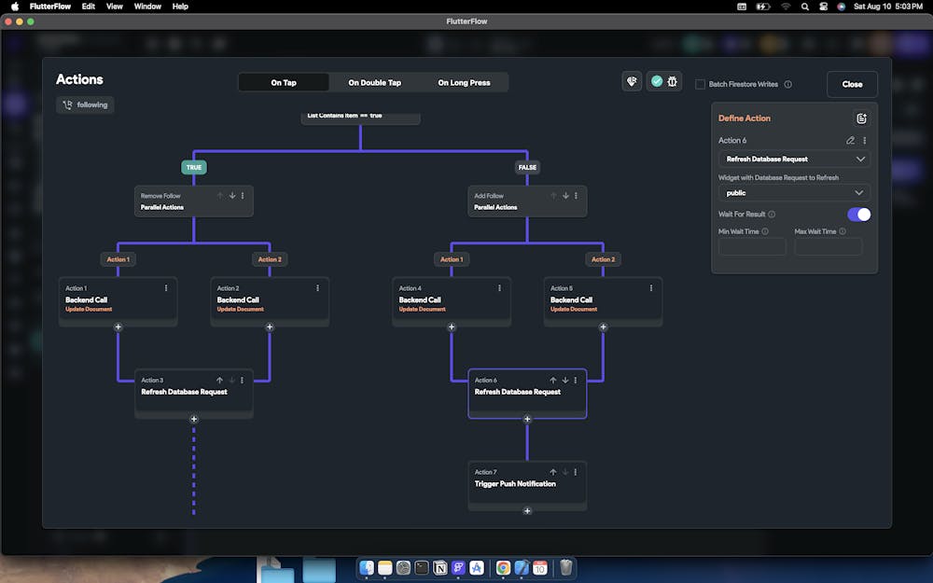The width and height of the screenshot is (933, 583).
Task: Select Remove Follow Parallel Actions node
Action: click(x=194, y=201)
